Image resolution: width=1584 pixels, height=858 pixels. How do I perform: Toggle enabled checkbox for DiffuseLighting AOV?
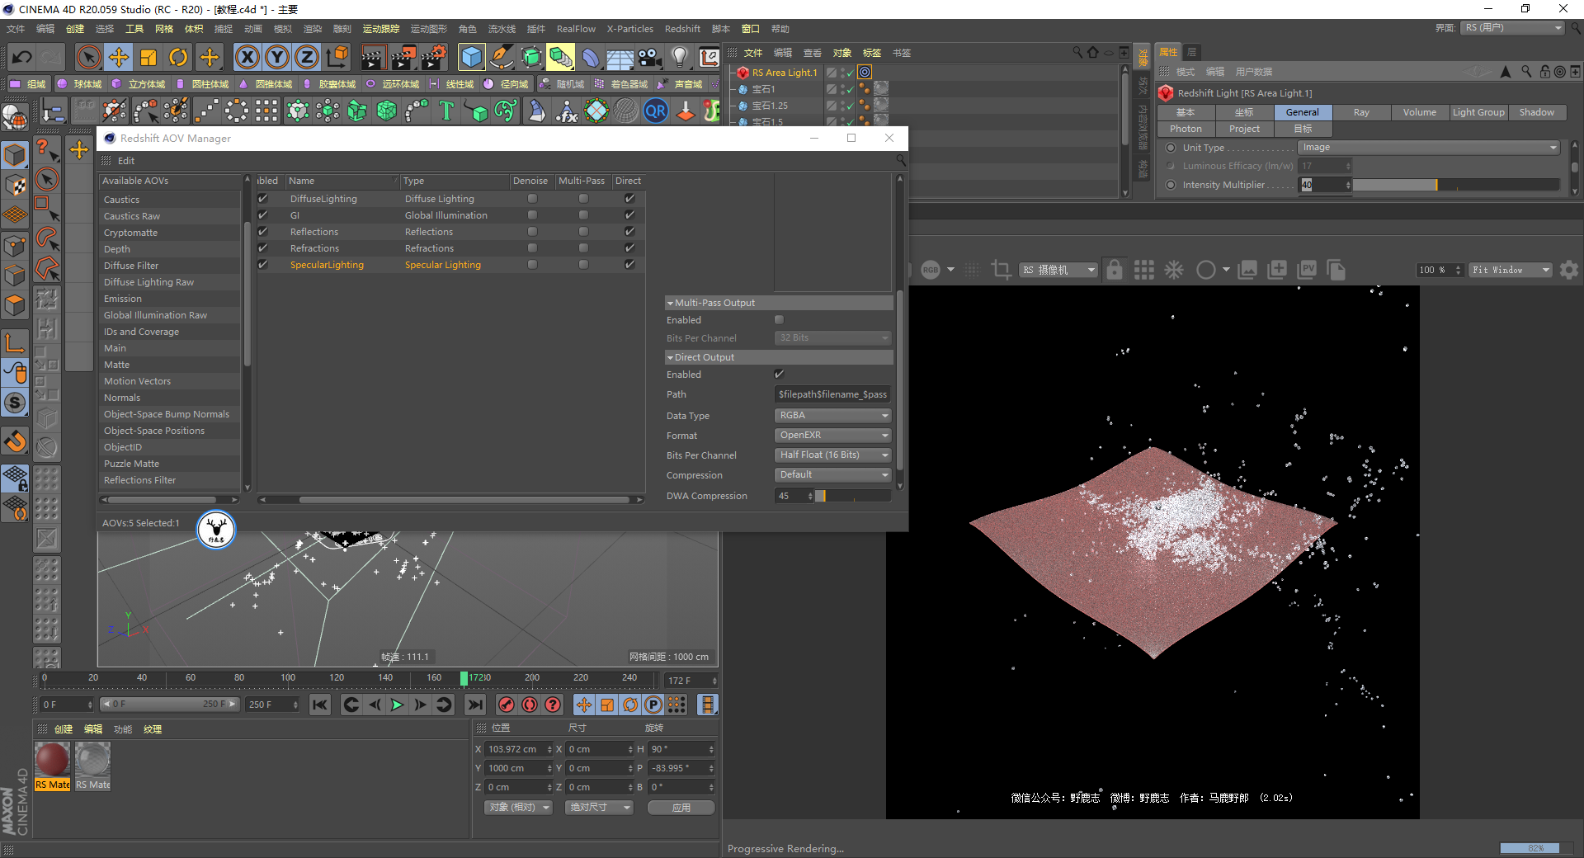(263, 199)
